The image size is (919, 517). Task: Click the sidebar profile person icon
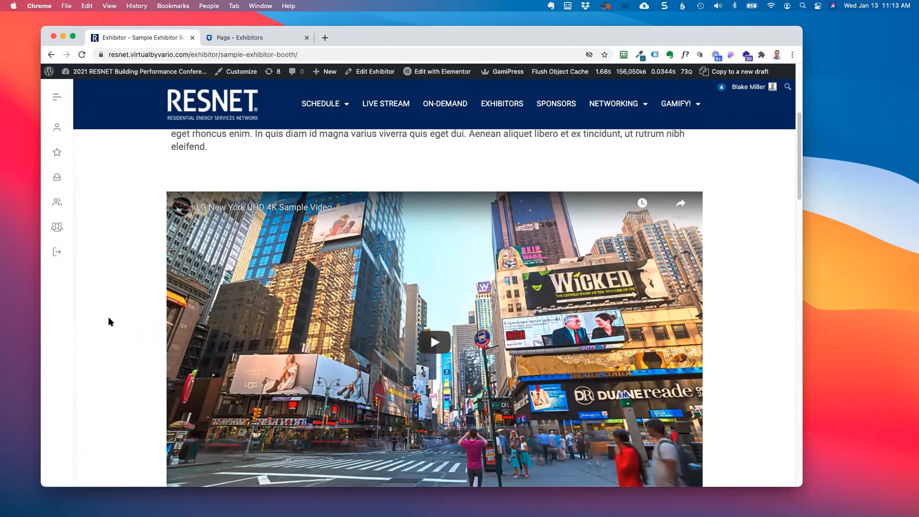tap(57, 128)
